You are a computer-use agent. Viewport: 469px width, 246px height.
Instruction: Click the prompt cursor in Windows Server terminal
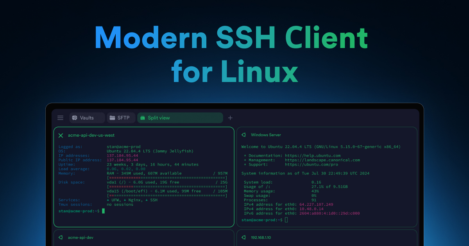(286, 220)
